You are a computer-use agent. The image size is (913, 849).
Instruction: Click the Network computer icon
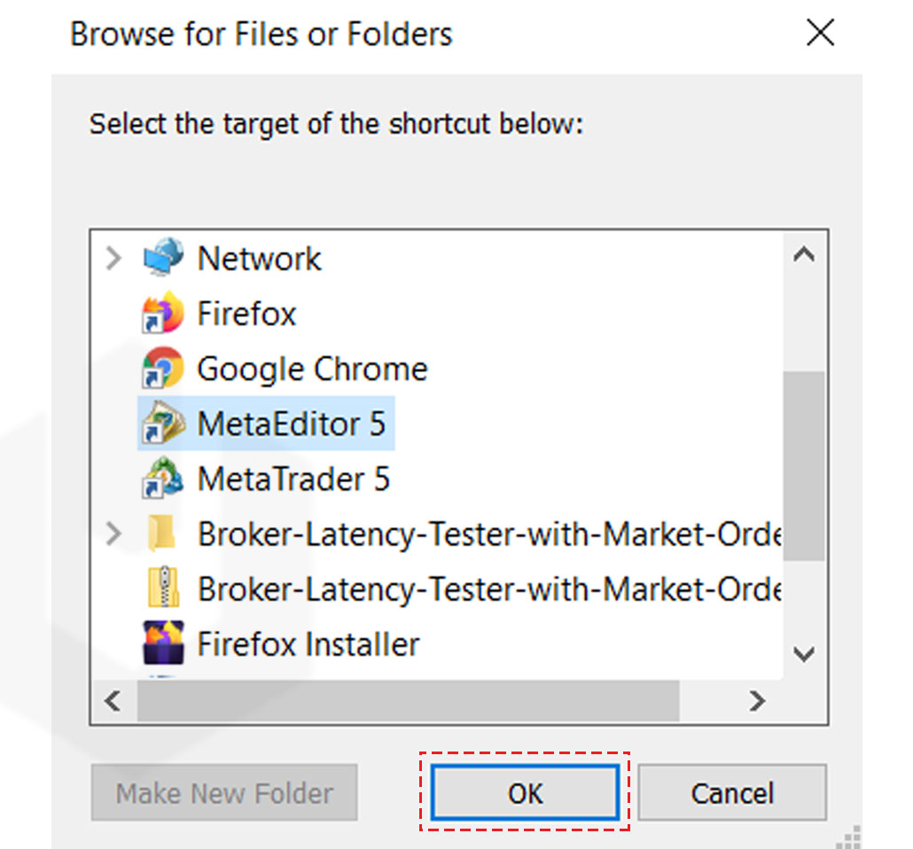click(162, 258)
